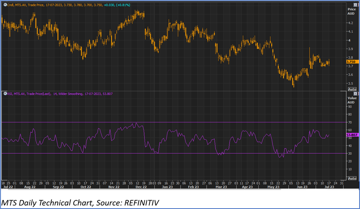Click the Price AUD axis header

point(351,11)
